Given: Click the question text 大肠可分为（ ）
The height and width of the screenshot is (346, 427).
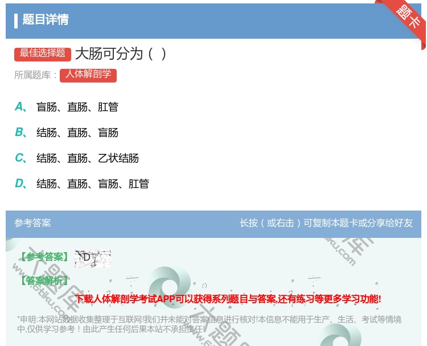Looking at the screenshot, I should click(120, 53).
